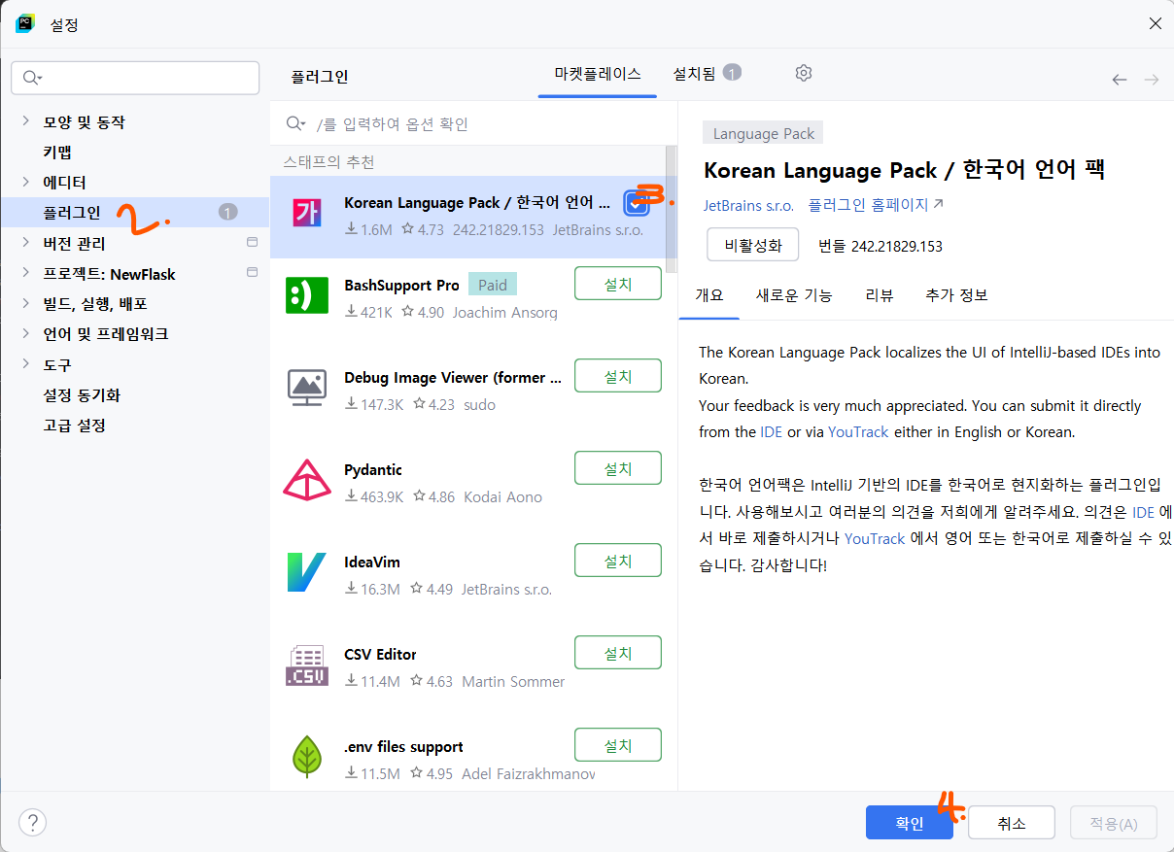Screen dimensions: 1174x852
Task: Go forward with the right arrow
Action: [1152, 80]
